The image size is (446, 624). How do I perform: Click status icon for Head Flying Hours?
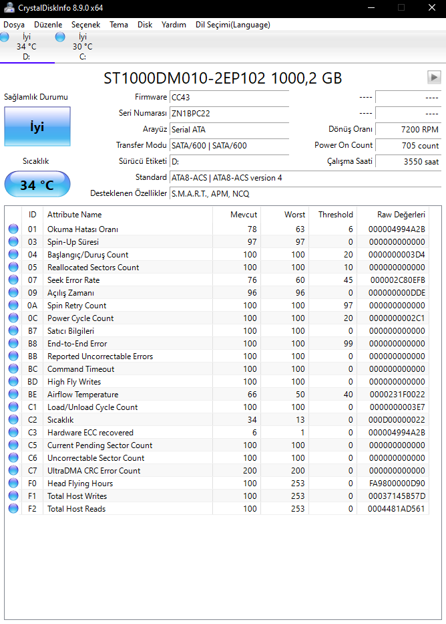[x=13, y=483]
